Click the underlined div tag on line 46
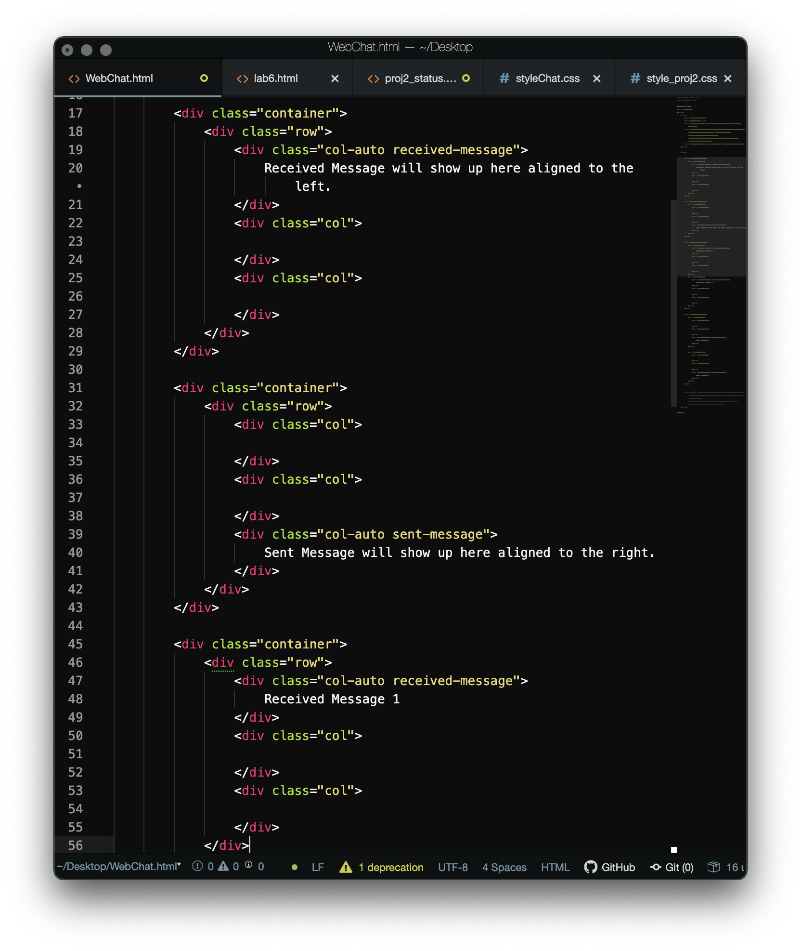 [x=223, y=662]
